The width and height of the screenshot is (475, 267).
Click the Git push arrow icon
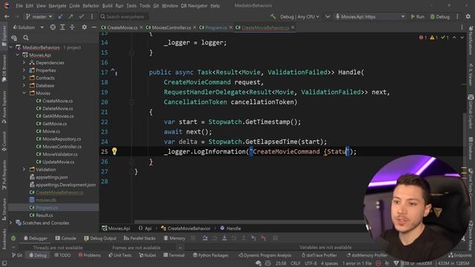click(71, 16)
